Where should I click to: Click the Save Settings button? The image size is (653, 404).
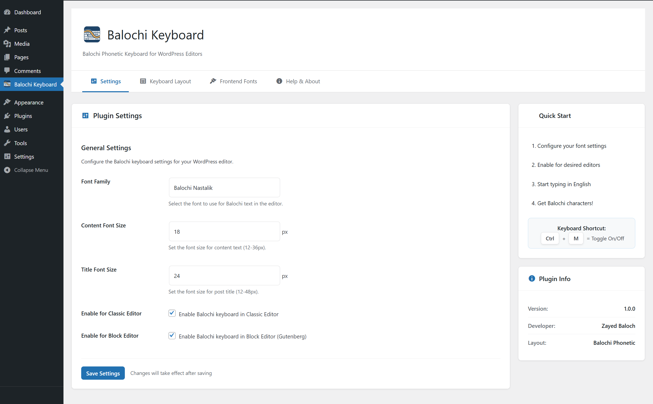[x=103, y=373]
